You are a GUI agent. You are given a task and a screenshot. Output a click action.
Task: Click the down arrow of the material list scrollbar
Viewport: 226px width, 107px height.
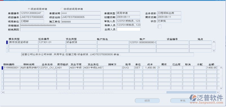[221, 88]
